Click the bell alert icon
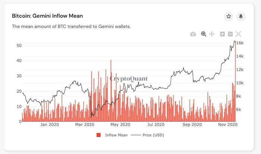Screen dimensions: 261x154 click(x=241, y=16)
